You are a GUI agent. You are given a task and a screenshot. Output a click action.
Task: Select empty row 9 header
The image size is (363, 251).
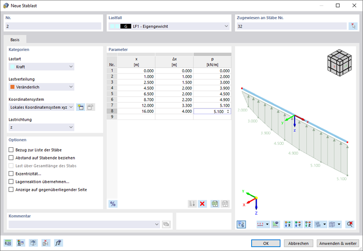[x=112, y=117]
